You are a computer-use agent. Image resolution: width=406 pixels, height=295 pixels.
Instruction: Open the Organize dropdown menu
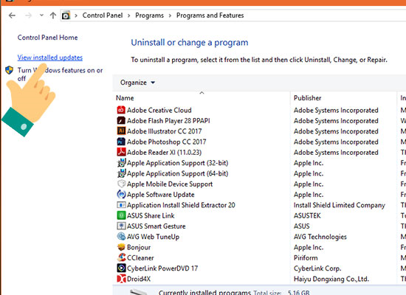point(137,83)
